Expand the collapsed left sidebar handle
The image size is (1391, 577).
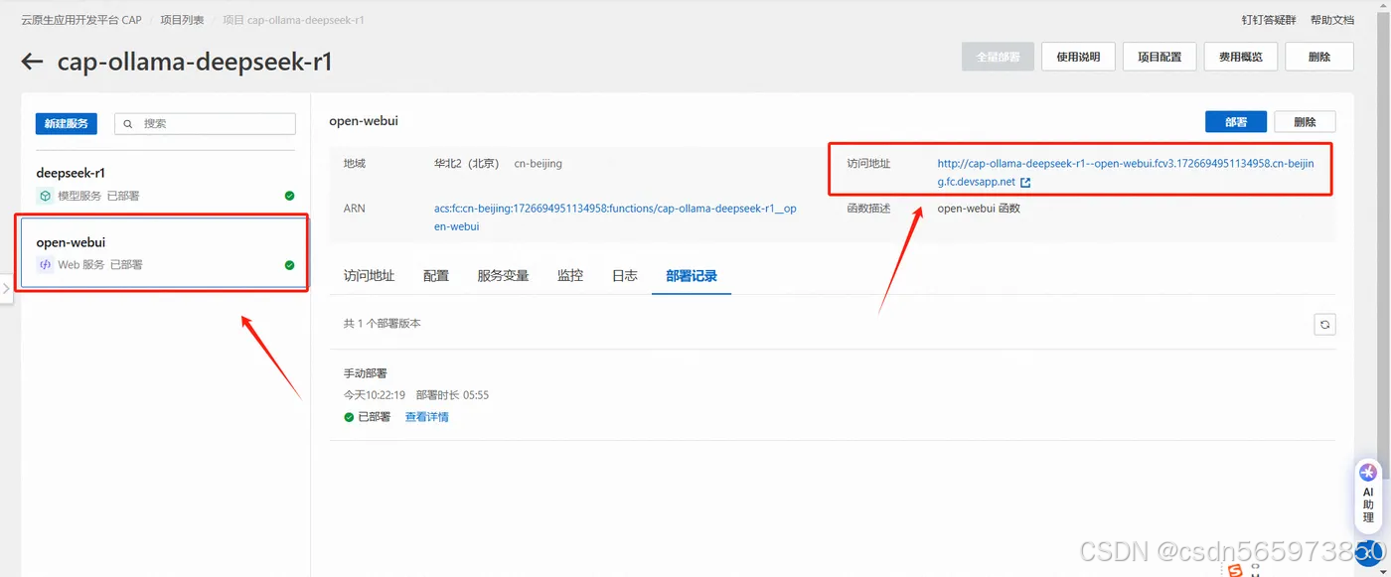click(6, 289)
